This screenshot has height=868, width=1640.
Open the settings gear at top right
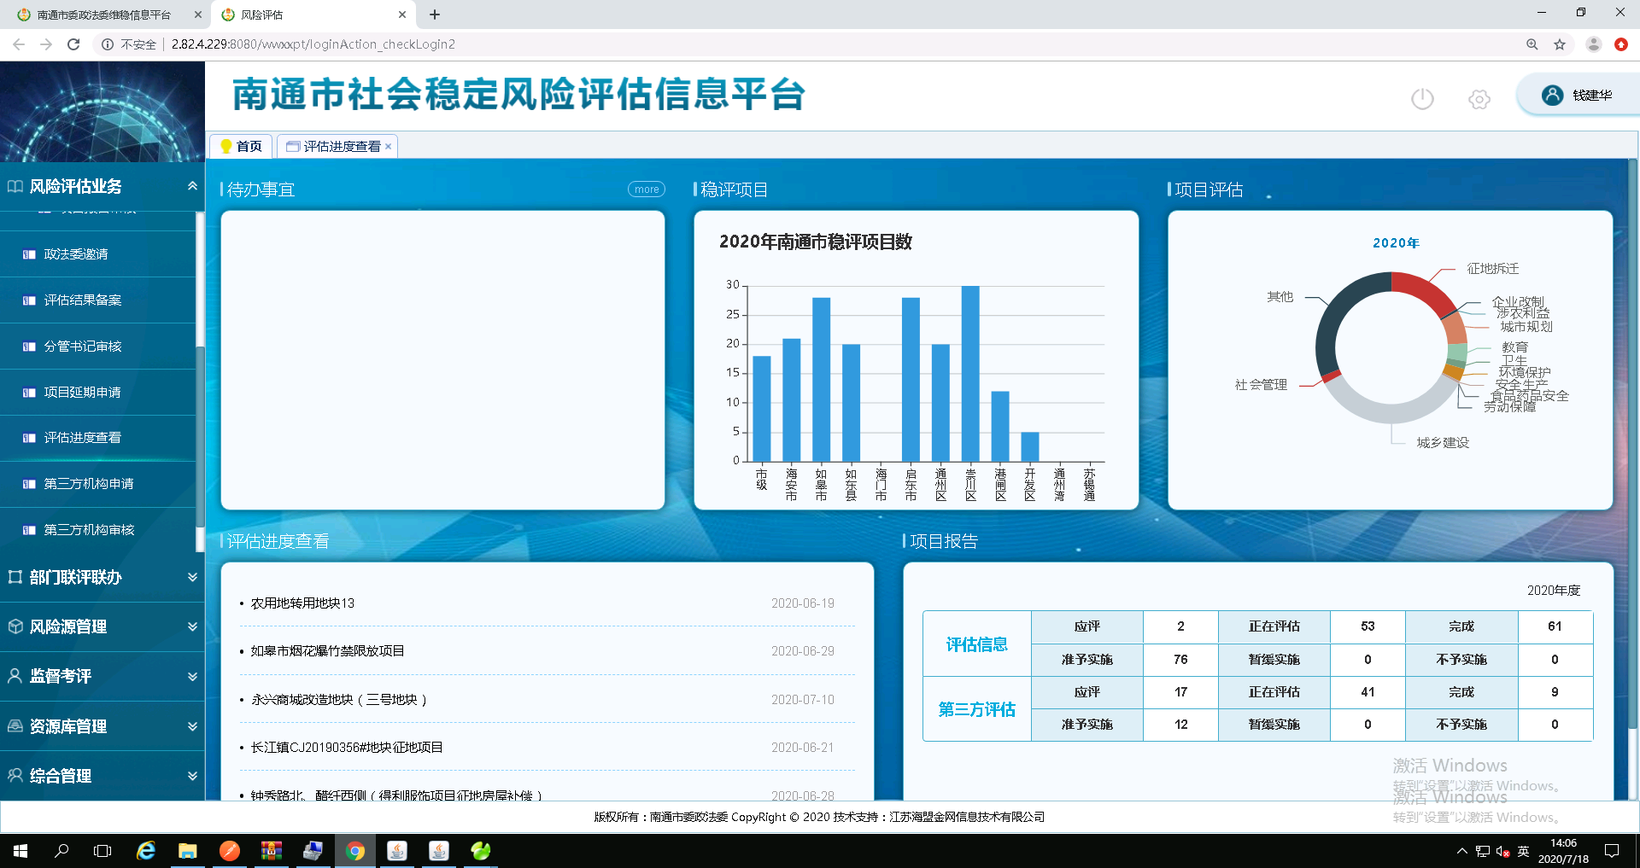1479,99
